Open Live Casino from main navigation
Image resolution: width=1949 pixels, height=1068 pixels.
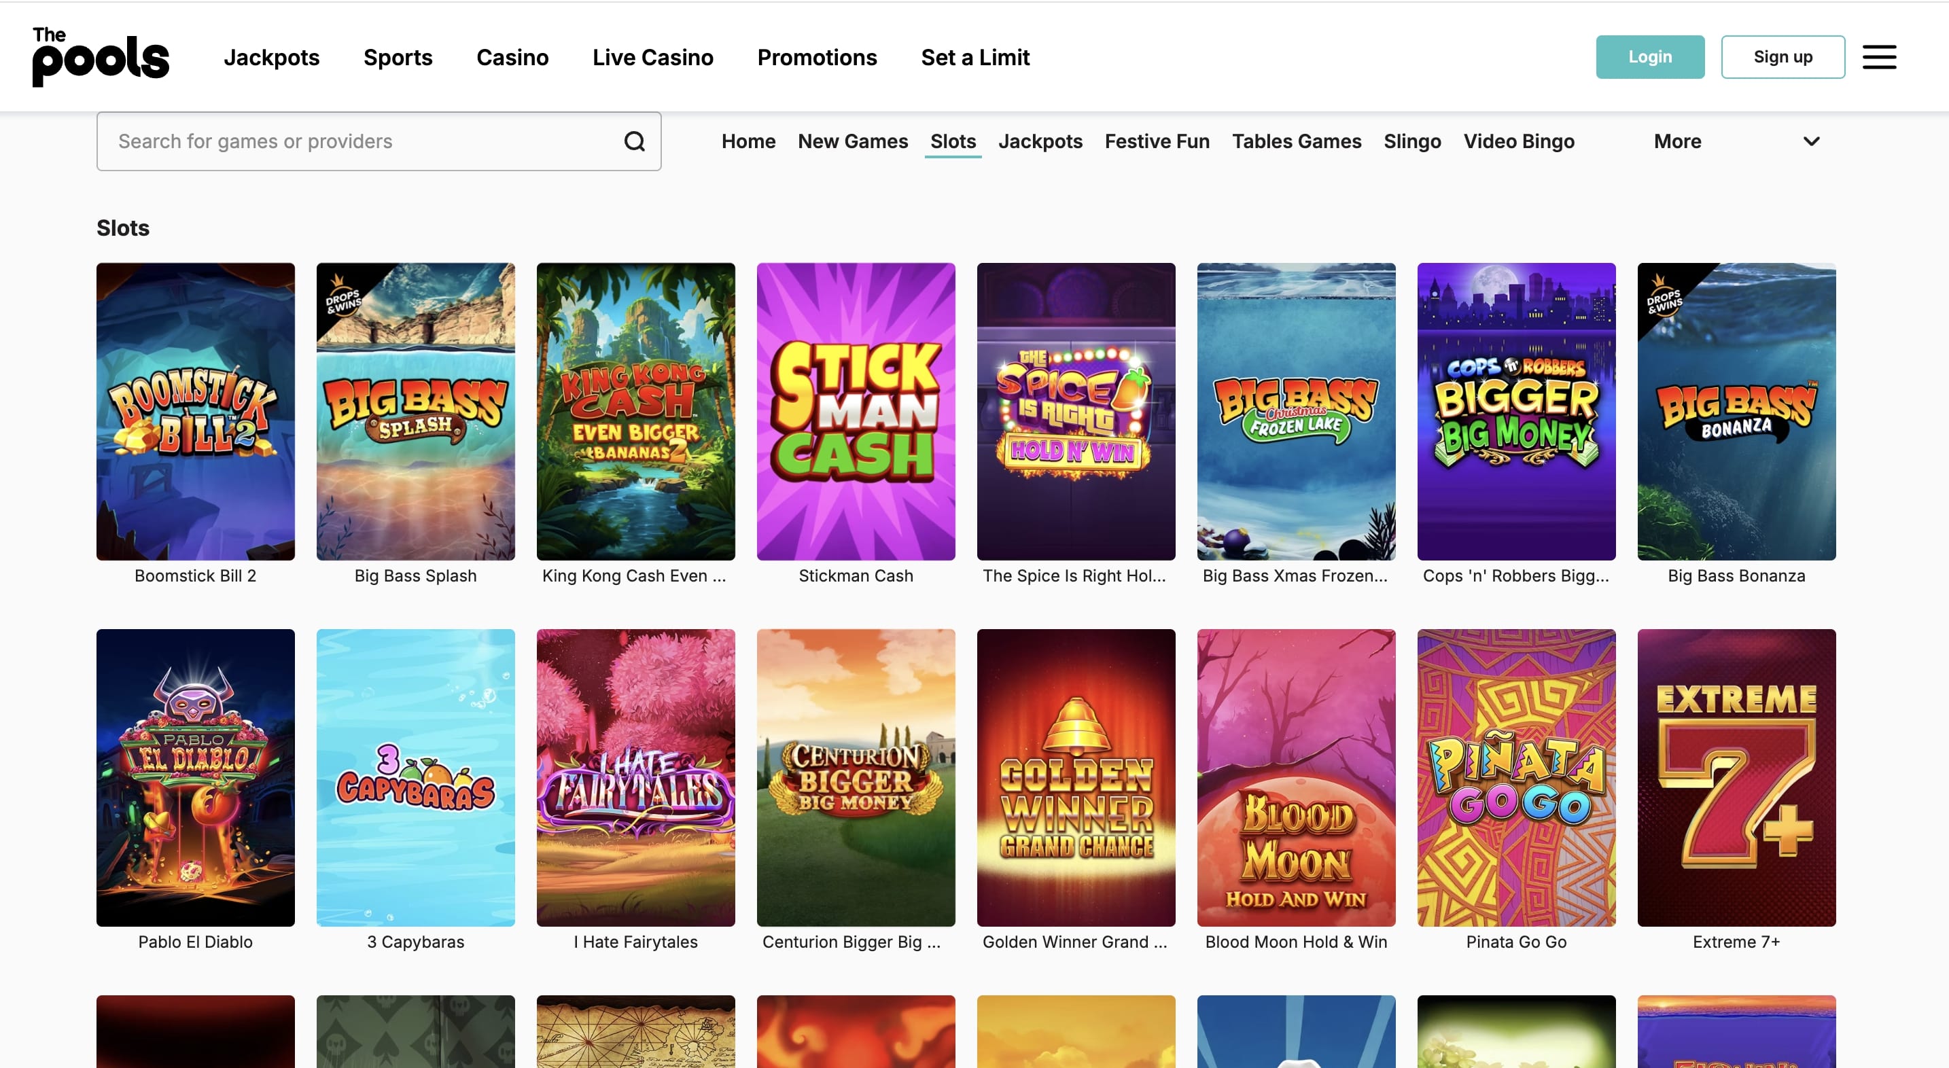tap(652, 58)
